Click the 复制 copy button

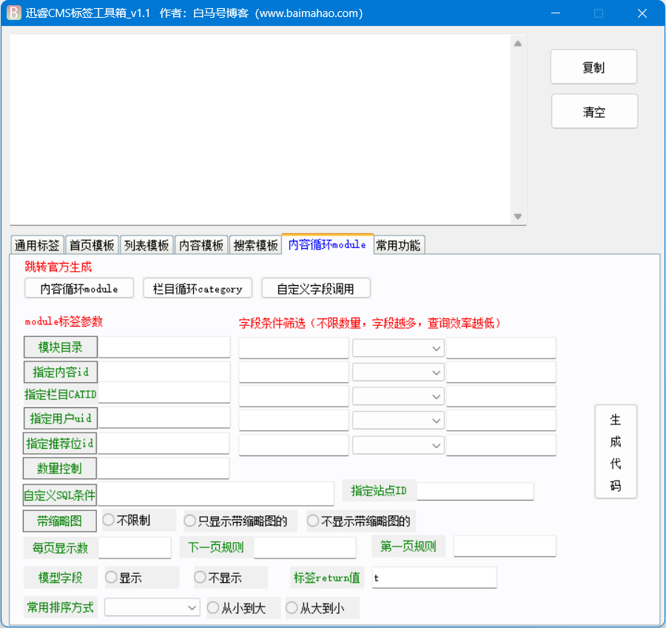(593, 67)
